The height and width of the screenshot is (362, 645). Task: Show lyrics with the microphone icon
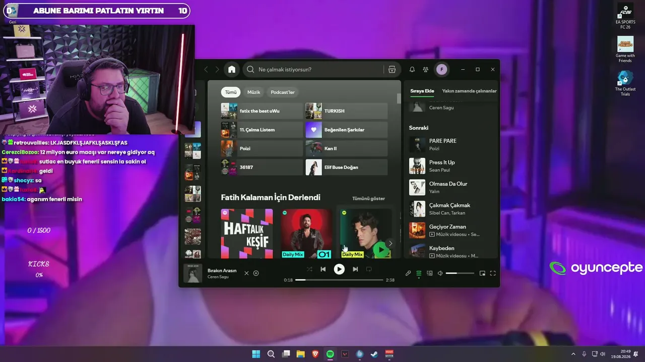(408, 273)
